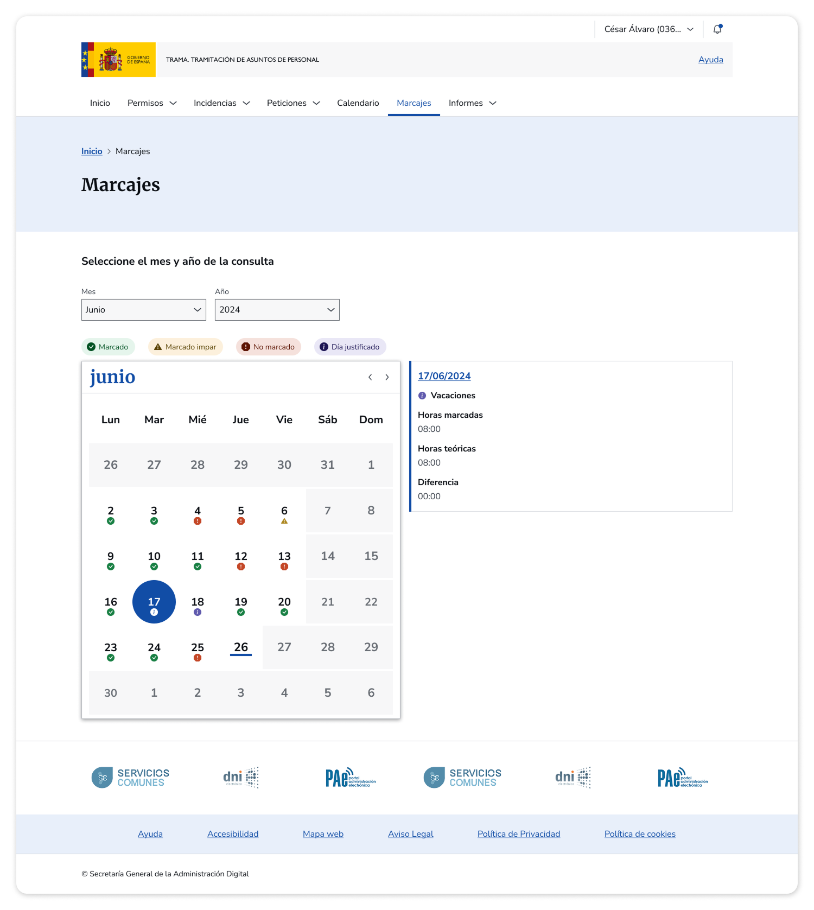814x910 pixels.
Task: Select day 13 in the calendar
Action: [x=284, y=559]
